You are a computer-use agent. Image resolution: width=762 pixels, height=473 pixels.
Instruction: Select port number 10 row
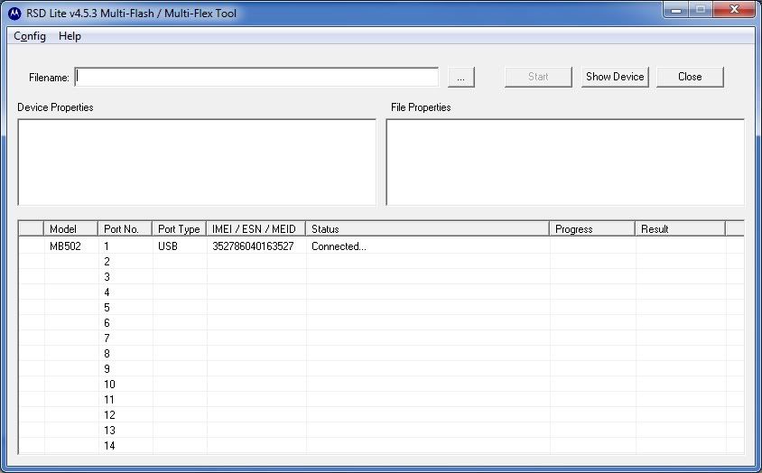tap(382, 384)
